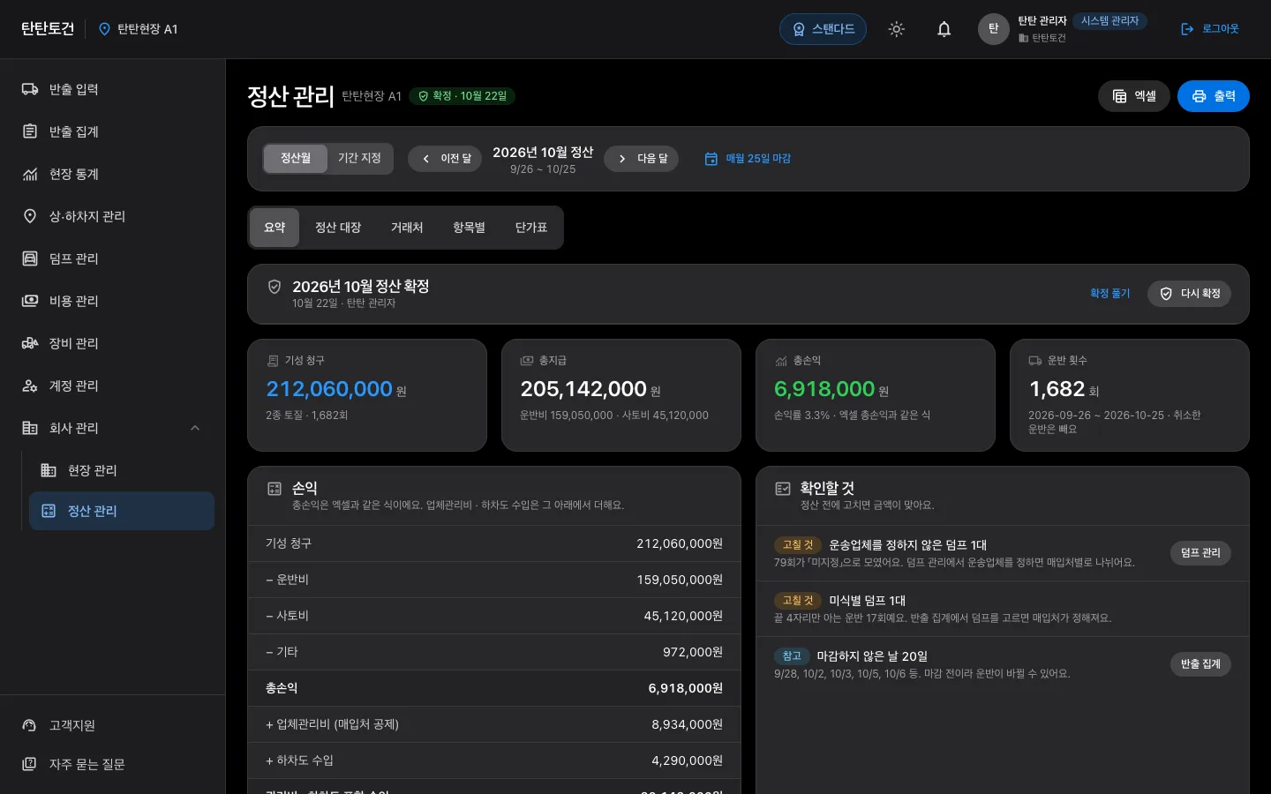Open 덤프 관리 in sidebar
The width and height of the screenshot is (1271, 794).
112,258
